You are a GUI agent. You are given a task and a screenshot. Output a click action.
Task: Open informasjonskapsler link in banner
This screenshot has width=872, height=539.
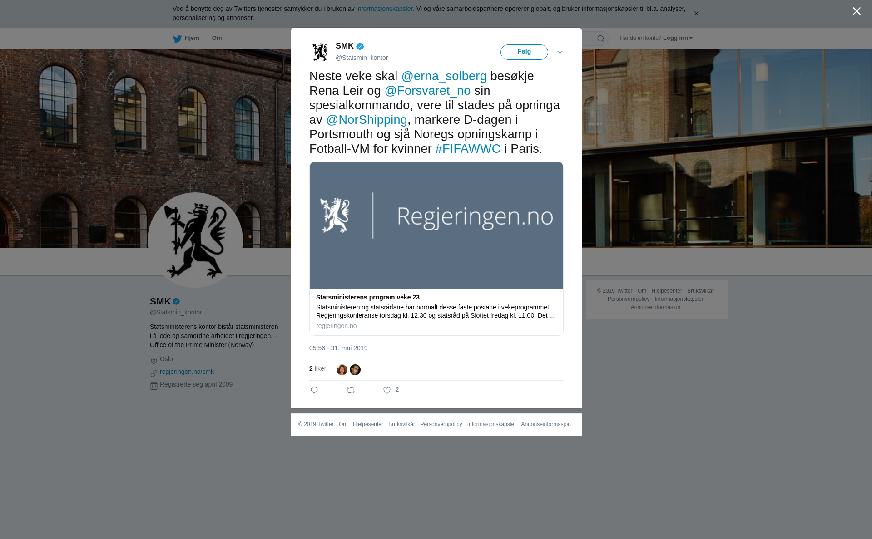384,9
